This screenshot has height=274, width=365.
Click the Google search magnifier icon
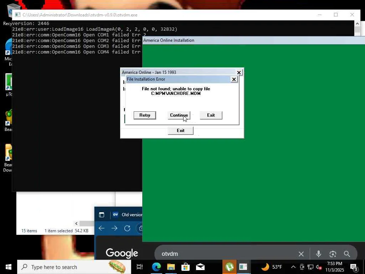347,254
